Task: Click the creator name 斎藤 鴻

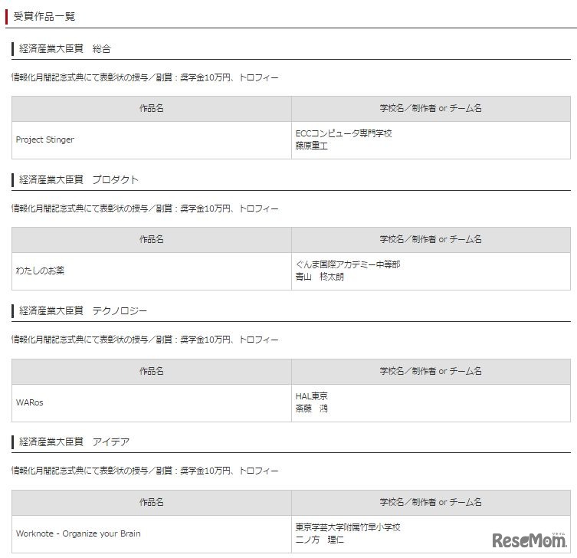Action: (312, 409)
